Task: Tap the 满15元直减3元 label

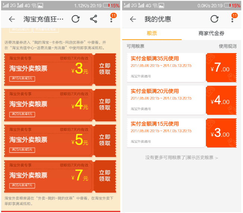Action: 22,79
